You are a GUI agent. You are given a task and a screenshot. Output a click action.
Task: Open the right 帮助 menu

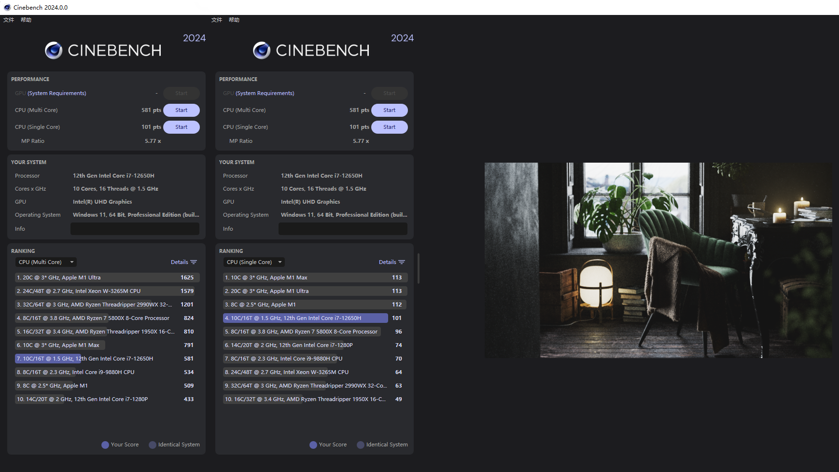234,20
